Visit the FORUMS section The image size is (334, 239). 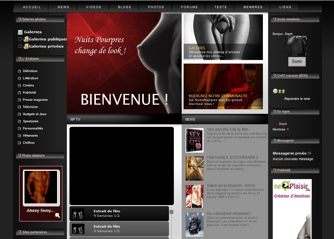click(x=190, y=7)
